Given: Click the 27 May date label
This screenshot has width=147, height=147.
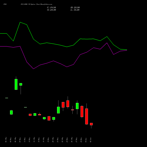Looking at the screenshot, I should pyautogui.click(x=76, y=140).
